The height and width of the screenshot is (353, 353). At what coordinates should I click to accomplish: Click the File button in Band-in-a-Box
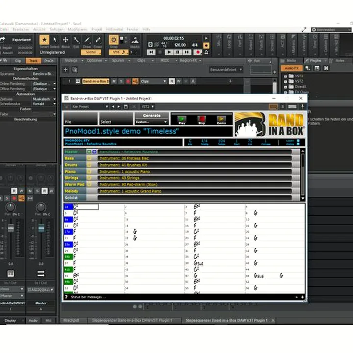coord(80,119)
